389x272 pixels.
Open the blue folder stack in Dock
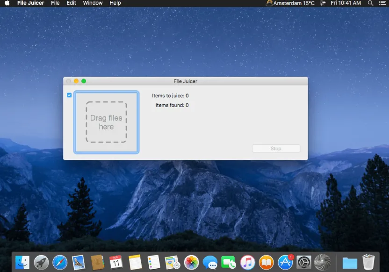(350, 263)
